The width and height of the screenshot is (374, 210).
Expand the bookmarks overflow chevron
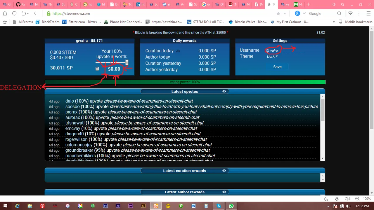[334, 22]
